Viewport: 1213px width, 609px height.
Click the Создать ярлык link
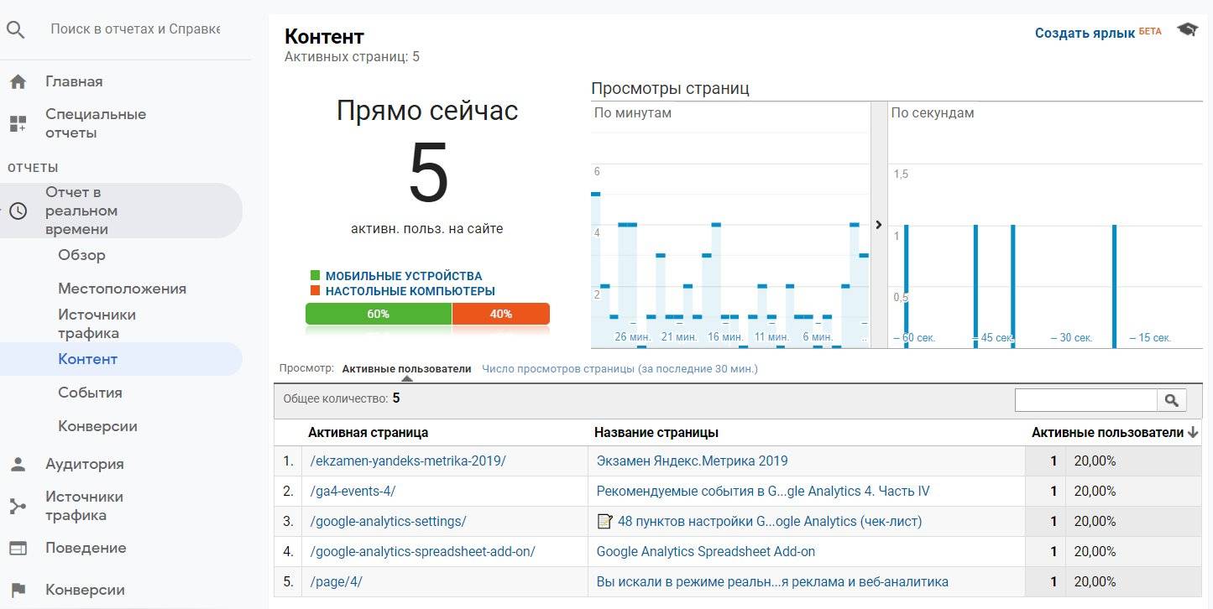pos(1085,34)
